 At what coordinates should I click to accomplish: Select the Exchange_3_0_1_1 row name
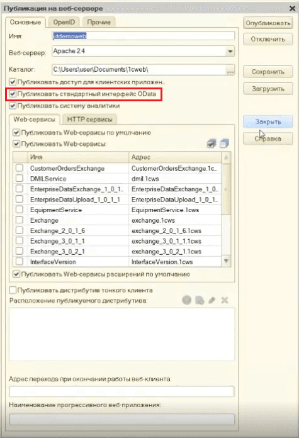(x=57, y=241)
